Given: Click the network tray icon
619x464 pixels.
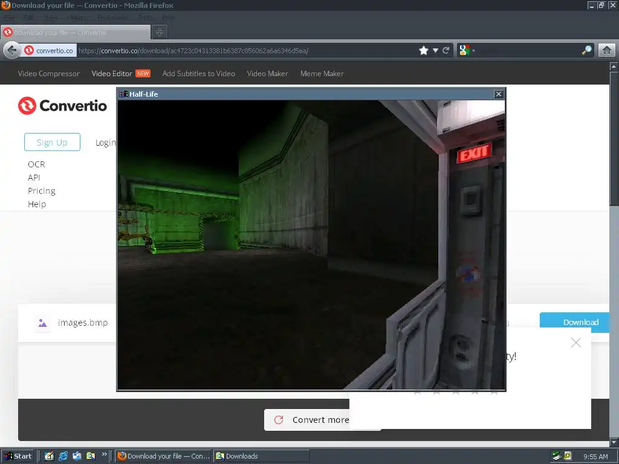Looking at the screenshot, I should (557, 456).
